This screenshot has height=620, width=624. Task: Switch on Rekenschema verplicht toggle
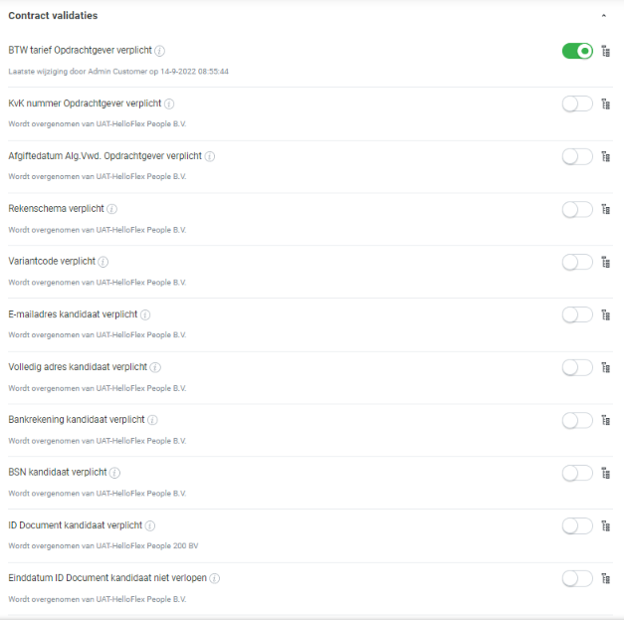click(x=577, y=209)
